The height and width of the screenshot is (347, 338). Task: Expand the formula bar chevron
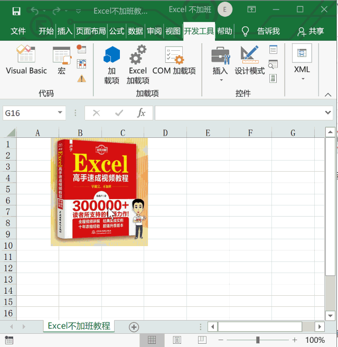click(x=328, y=112)
